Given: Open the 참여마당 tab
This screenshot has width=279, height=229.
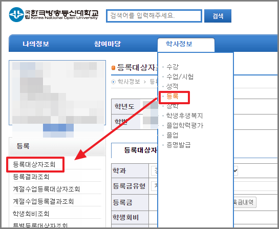Looking at the screenshot, I should click(108, 44).
